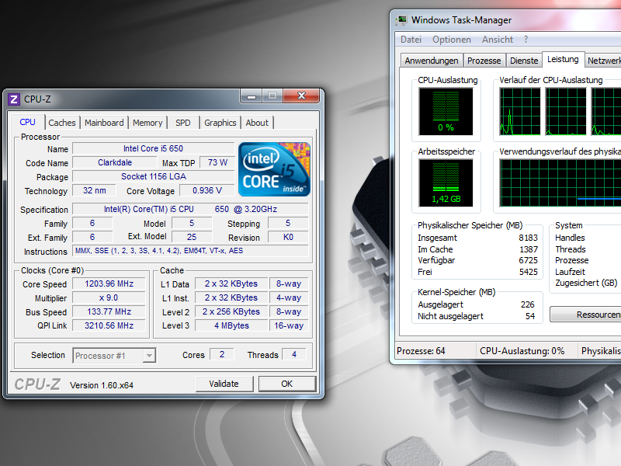The height and width of the screenshot is (466, 621).
Task: Open the Processor #1 selection dropdown
Action: tap(149, 356)
